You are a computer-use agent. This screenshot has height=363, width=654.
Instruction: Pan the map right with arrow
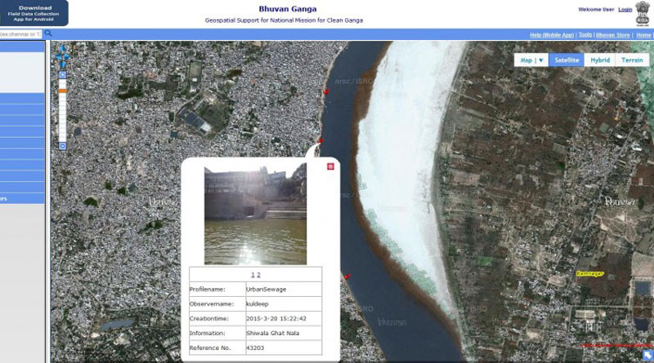67,56
